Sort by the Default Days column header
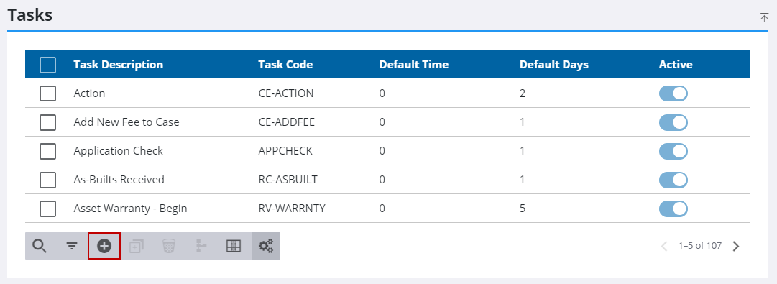The height and width of the screenshot is (284, 777). click(554, 65)
